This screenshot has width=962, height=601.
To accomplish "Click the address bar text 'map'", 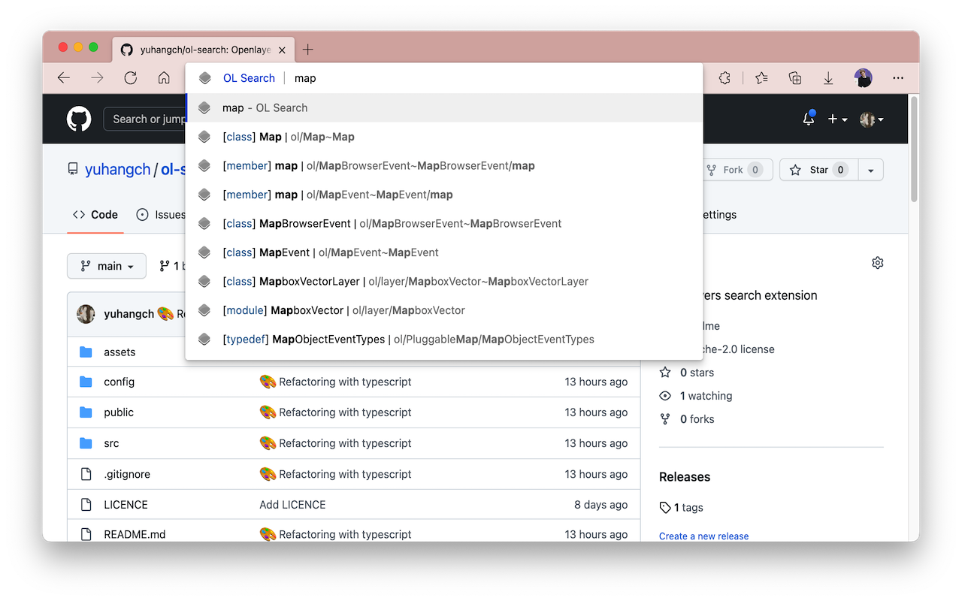I will point(305,78).
